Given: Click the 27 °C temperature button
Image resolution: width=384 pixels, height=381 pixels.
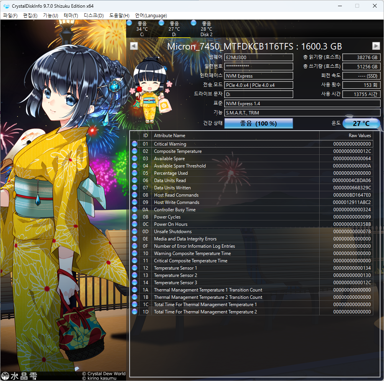Looking at the screenshot, I should click(x=361, y=123).
